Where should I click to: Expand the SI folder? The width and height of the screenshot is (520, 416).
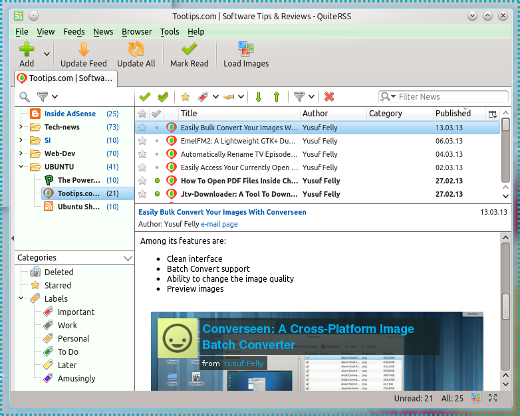coord(21,140)
